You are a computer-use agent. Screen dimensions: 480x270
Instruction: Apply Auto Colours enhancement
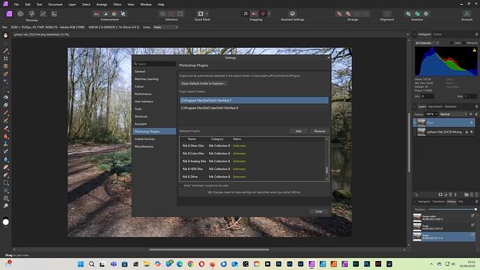(x=114, y=14)
